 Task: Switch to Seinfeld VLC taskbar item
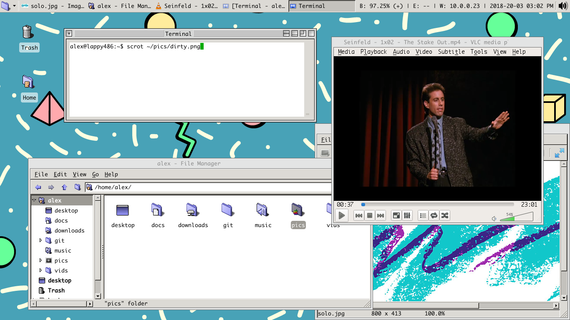pyautogui.click(x=187, y=6)
